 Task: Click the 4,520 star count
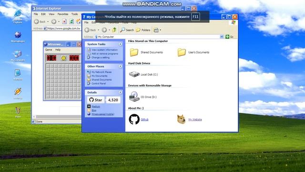(x=113, y=100)
